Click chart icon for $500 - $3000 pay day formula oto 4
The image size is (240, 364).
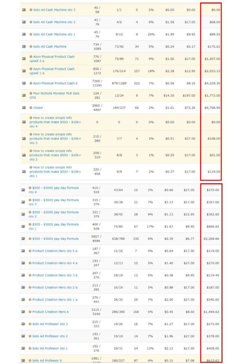[x=23, y=190]
